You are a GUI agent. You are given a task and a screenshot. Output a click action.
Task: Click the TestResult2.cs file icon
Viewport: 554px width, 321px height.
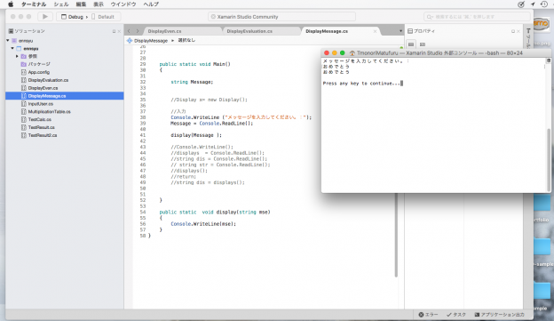coord(24,135)
